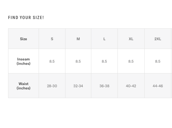Click the L size column header
The height and width of the screenshot is (128, 172).
pyautogui.click(x=104, y=39)
